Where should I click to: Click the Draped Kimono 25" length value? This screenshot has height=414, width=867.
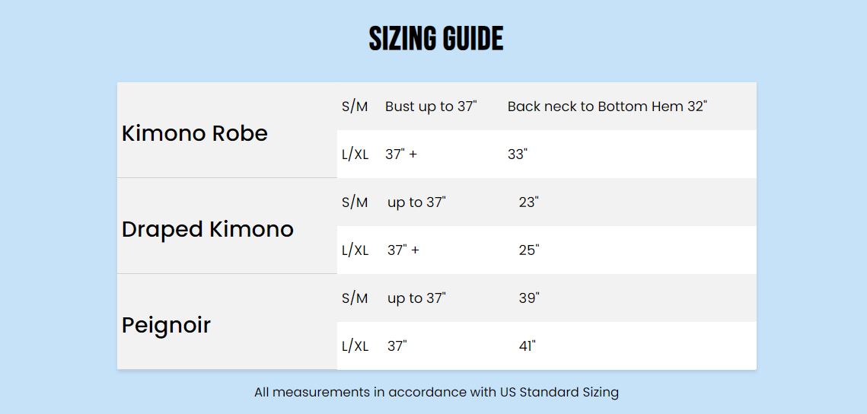(528, 250)
